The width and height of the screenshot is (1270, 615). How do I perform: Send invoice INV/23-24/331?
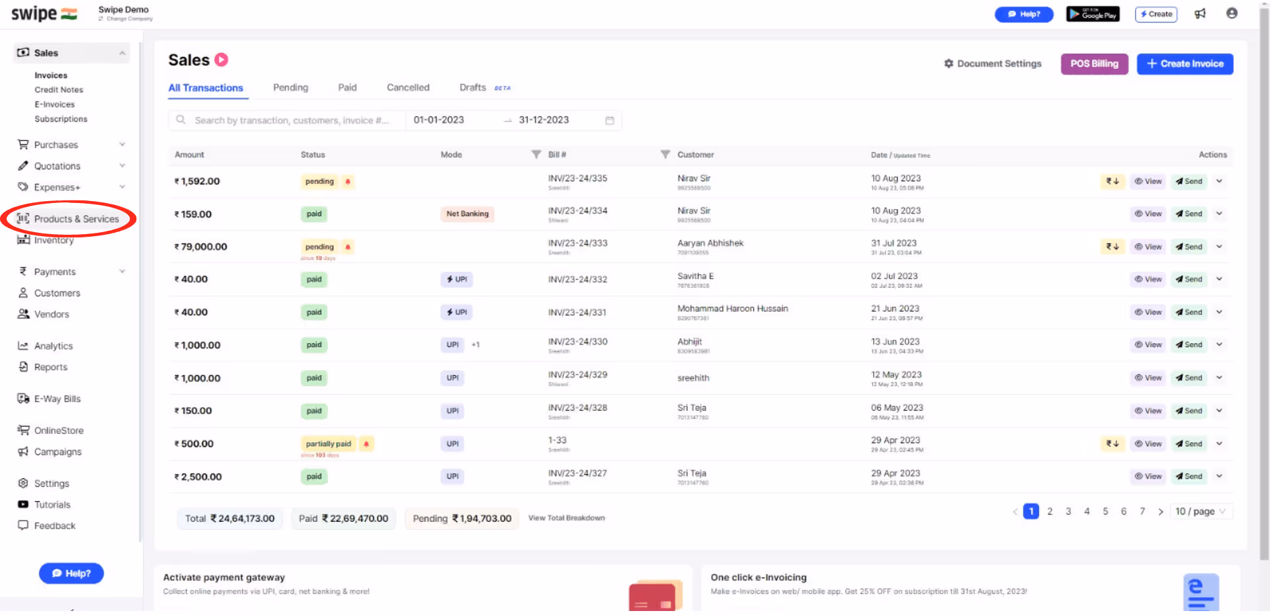[x=1189, y=312]
